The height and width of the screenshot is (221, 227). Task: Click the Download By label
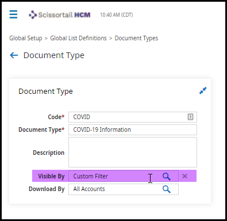pyautogui.click(x=47, y=189)
